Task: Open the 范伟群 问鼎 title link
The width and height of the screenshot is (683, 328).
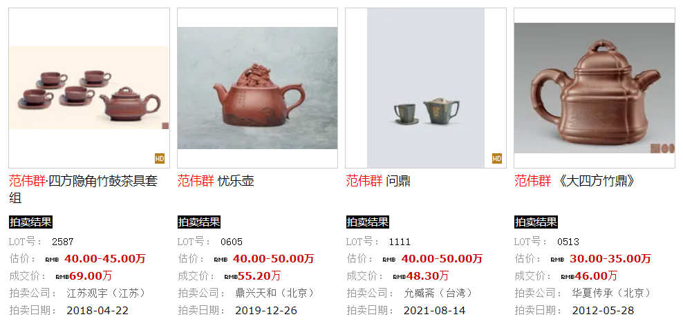Action: (x=378, y=180)
